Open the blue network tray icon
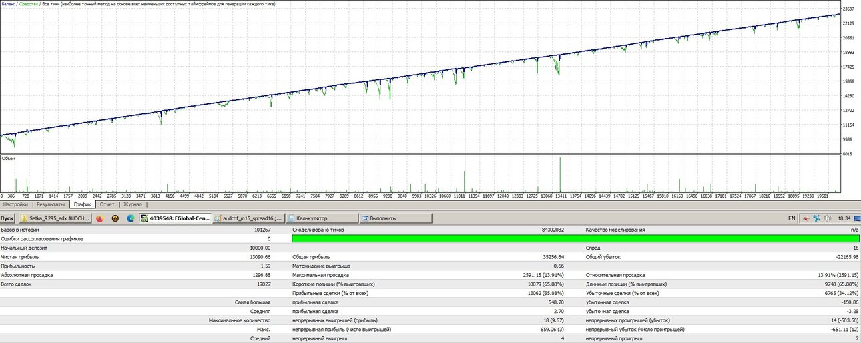The height and width of the screenshot is (343, 861). (x=816, y=218)
